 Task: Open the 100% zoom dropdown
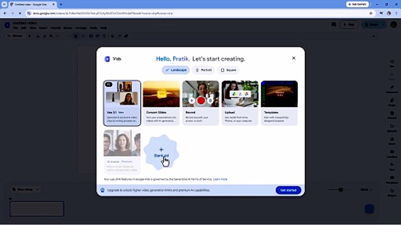point(366,190)
